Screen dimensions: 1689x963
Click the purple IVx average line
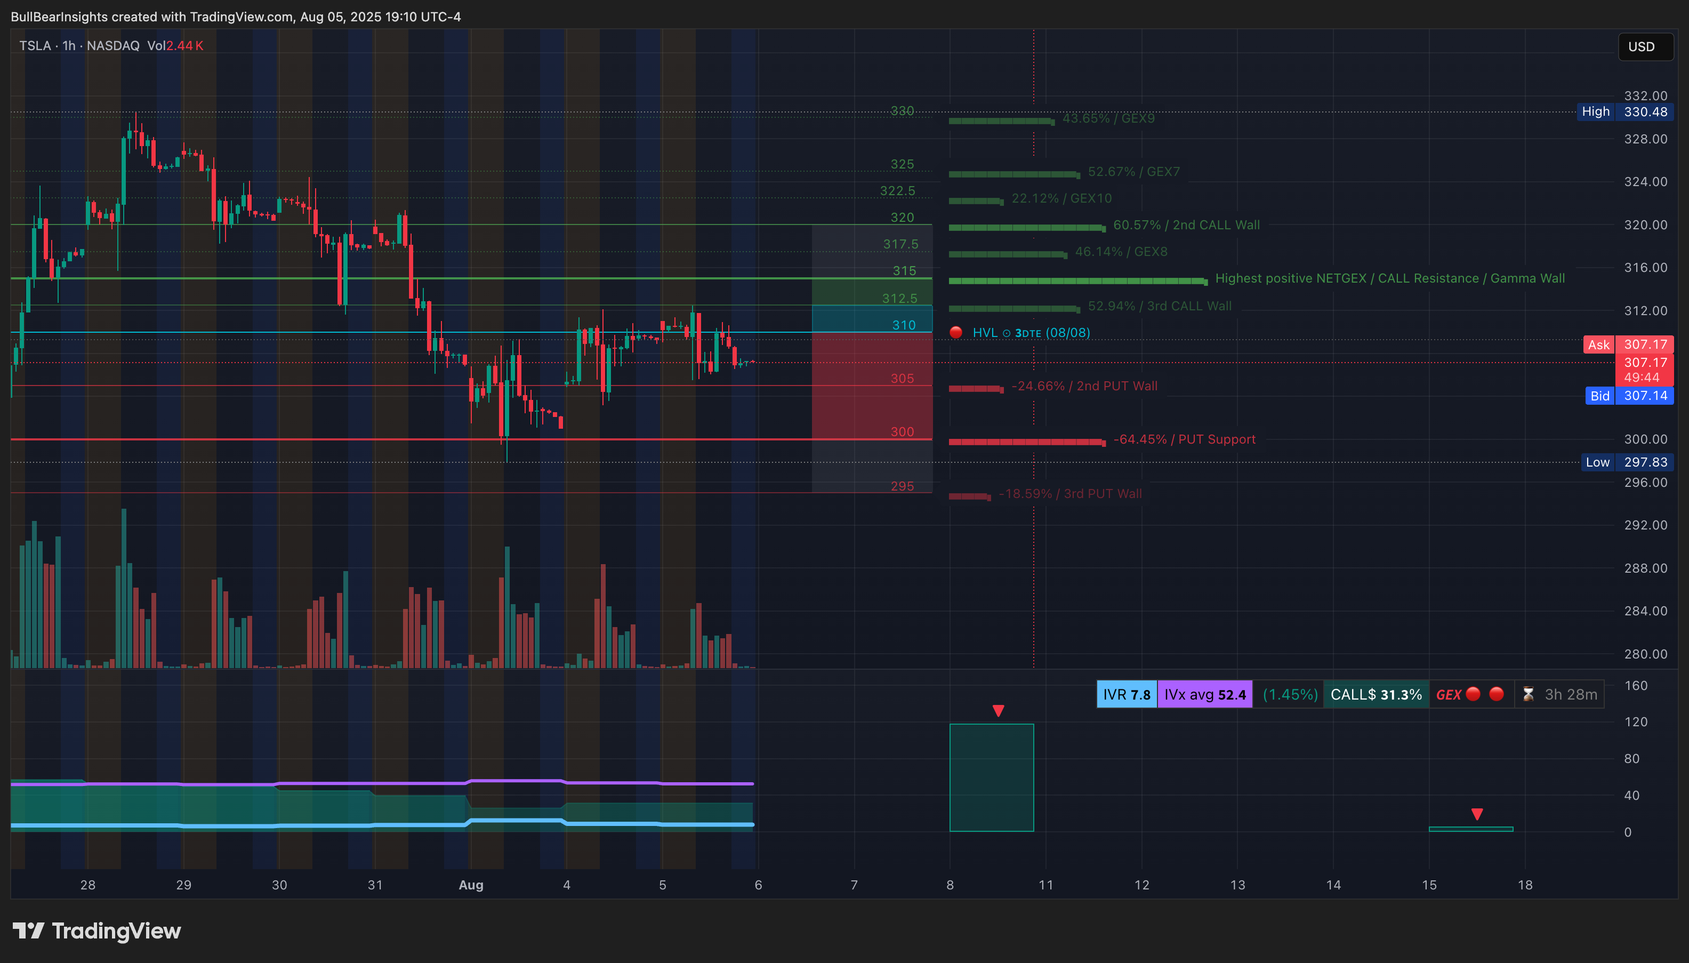tap(382, 784)
